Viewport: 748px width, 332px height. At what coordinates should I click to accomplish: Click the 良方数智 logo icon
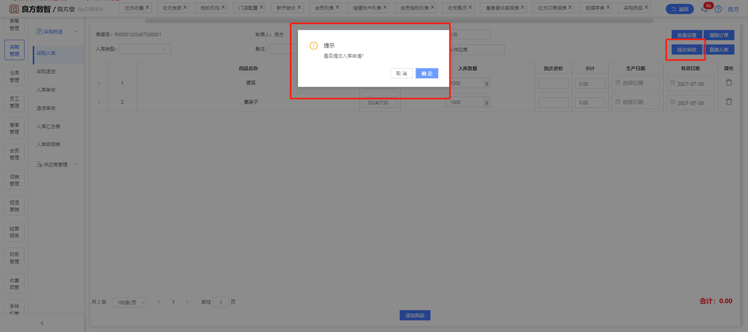13,9
